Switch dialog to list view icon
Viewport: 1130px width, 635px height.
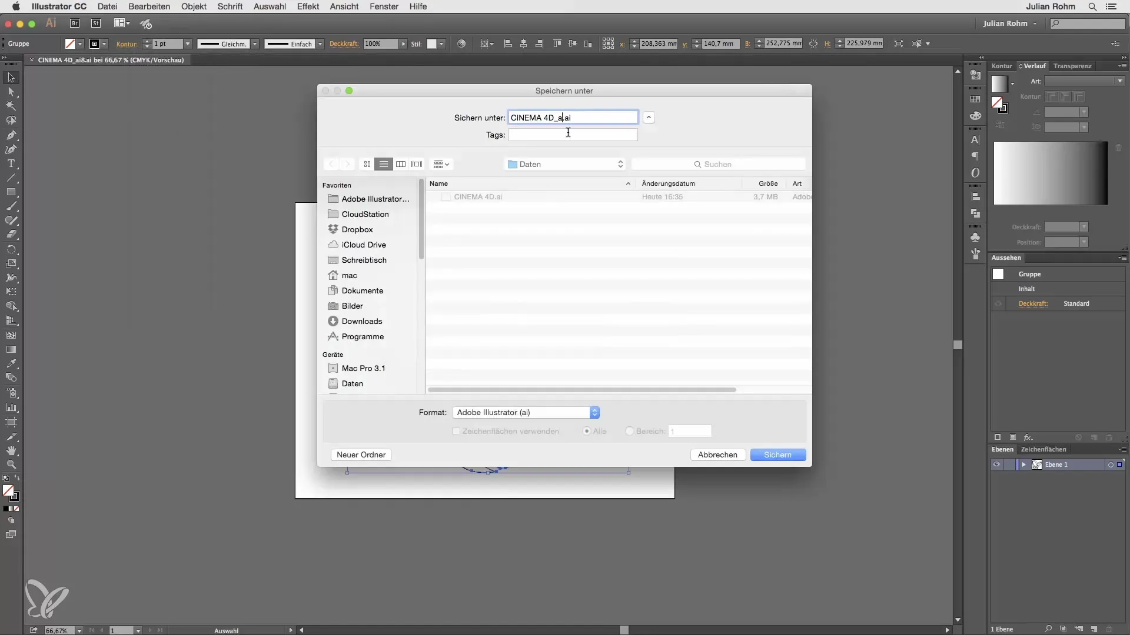[x=384, y=164]
